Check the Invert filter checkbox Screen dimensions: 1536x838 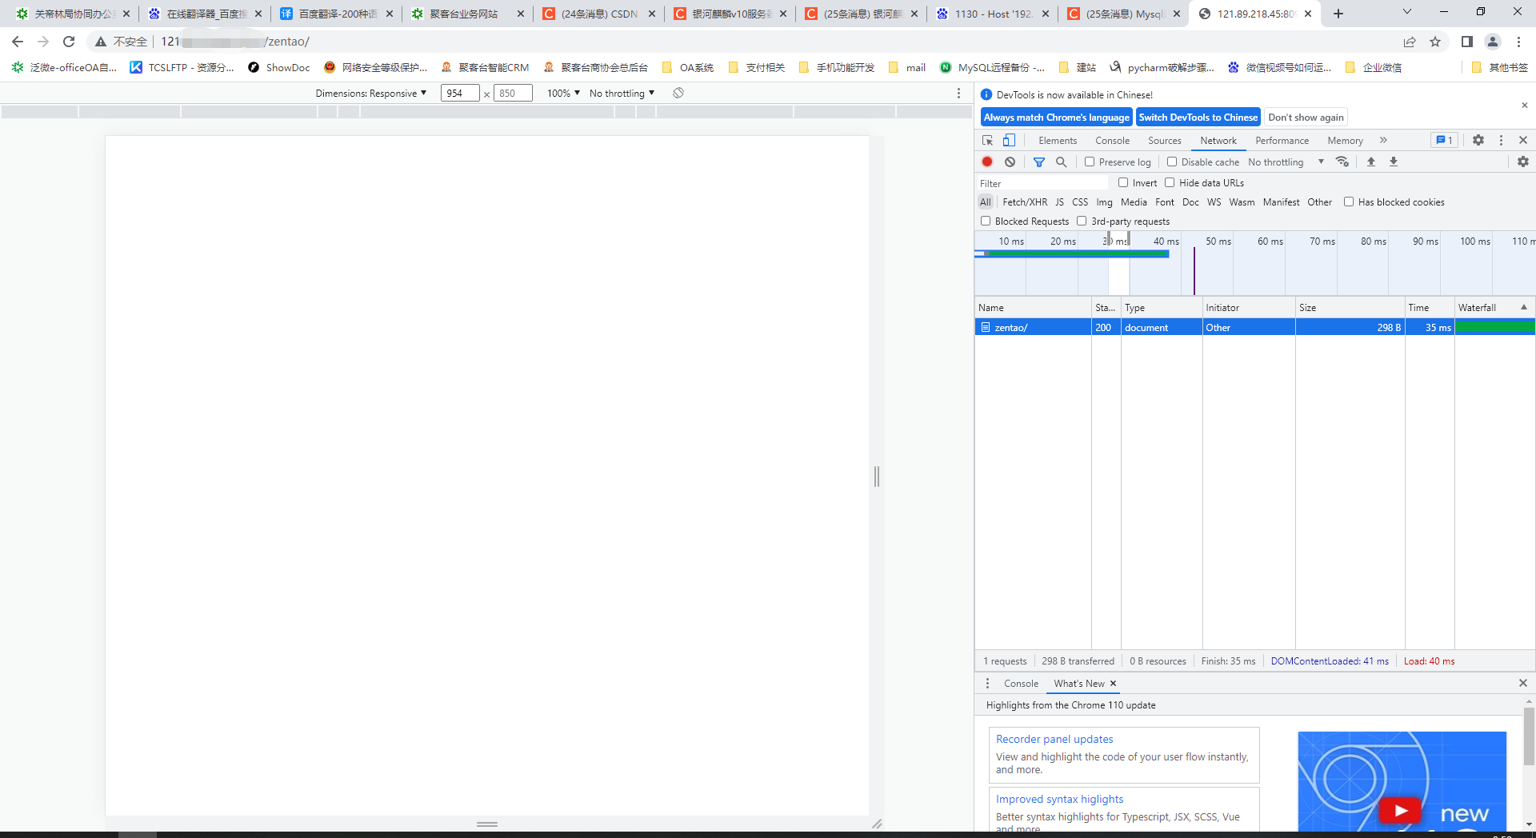(1123, 182)
